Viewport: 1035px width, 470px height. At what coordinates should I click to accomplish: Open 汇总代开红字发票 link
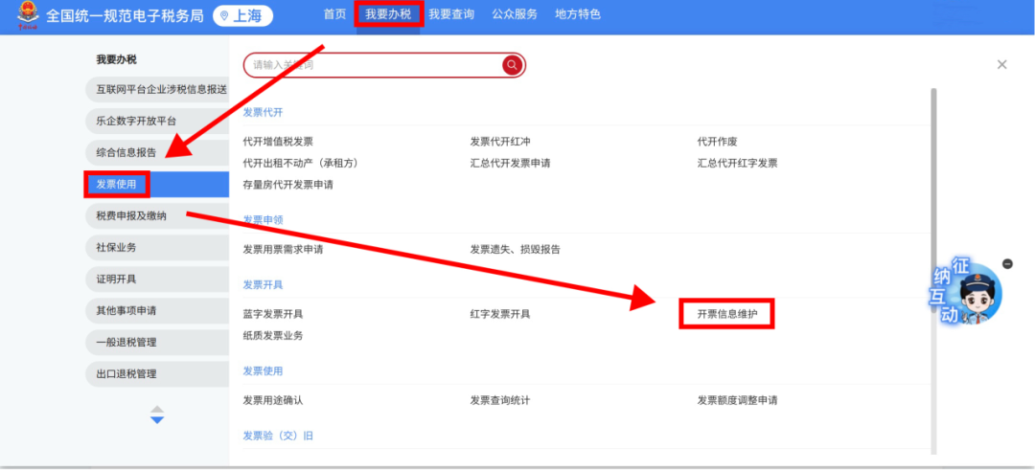click(x=737, y=163)
